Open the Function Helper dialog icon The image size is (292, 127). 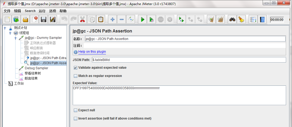pos(253,19)
